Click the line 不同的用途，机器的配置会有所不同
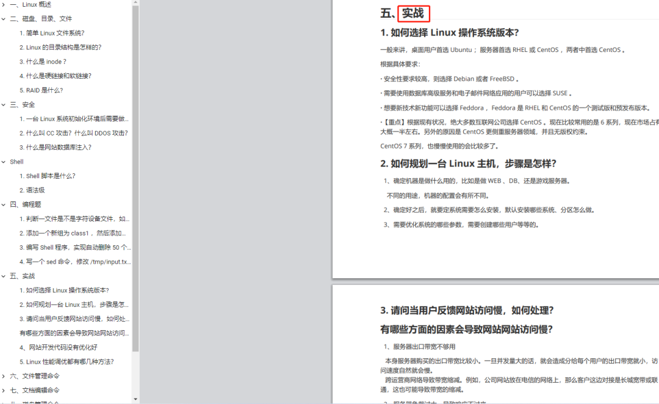 click(438, 196)
